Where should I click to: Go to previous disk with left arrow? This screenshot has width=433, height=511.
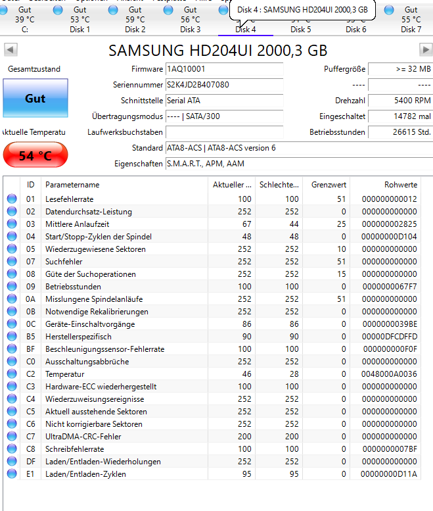click(x=11, y=50)
